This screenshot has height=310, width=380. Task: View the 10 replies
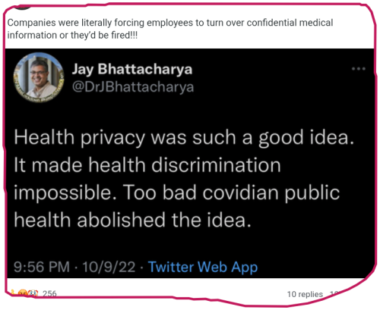[305, 294]
